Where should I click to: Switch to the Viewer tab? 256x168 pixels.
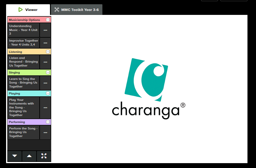28,10
